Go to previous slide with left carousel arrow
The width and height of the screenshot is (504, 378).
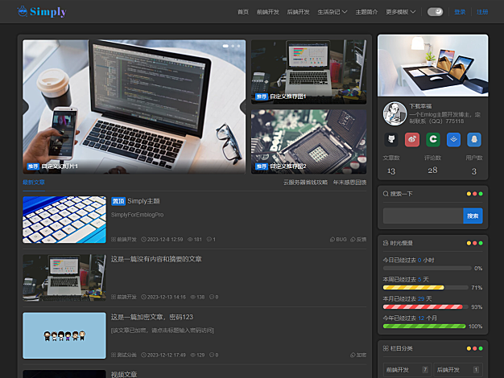point(26,107)
